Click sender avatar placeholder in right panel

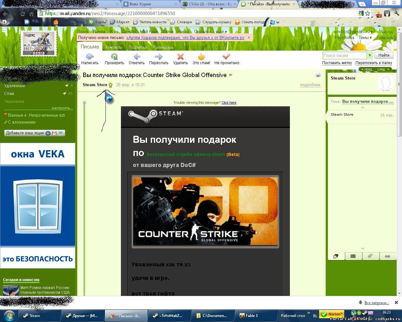(385, 84)
